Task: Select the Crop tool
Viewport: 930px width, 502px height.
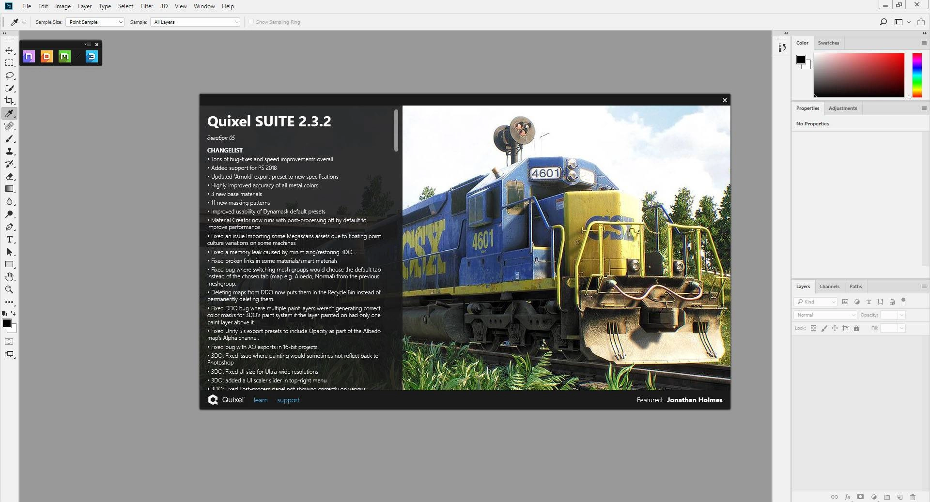Action: coord(9,101)
